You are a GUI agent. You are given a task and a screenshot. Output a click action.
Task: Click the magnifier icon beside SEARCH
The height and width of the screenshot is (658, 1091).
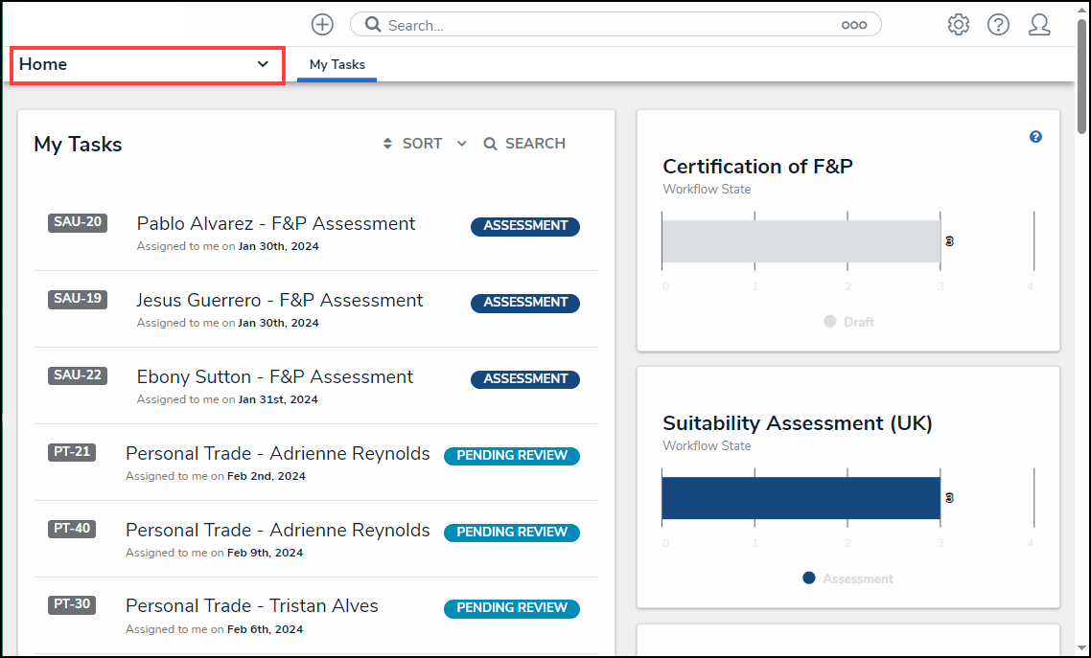(490, 144)
